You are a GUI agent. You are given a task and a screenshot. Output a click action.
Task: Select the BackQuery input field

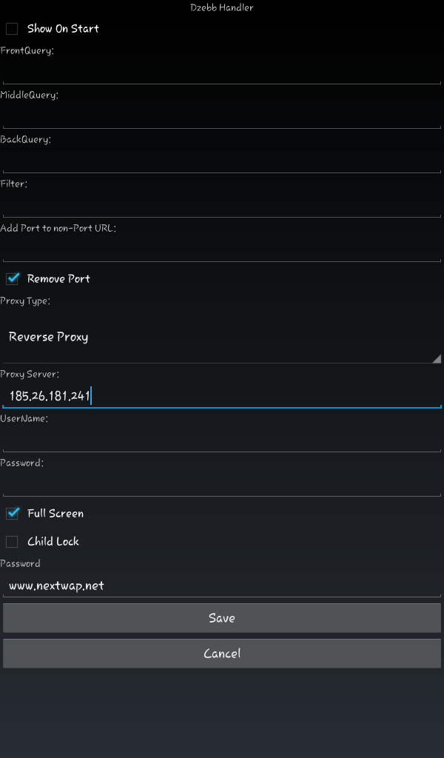click(222, 161)
